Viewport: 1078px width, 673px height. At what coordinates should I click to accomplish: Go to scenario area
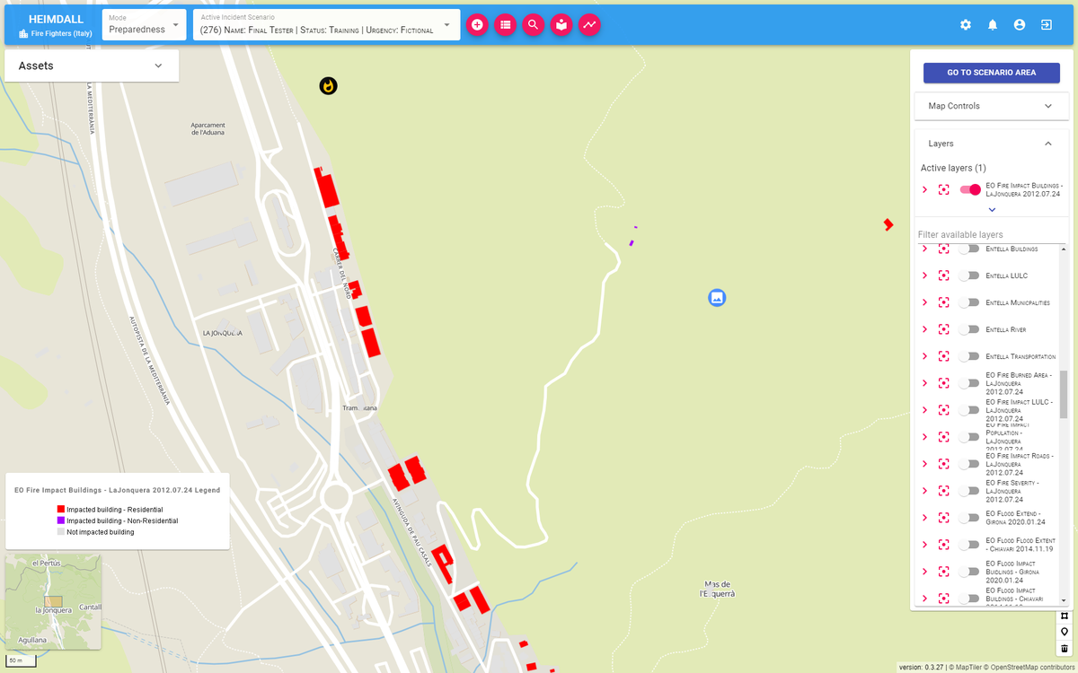(x=992, y=73)
